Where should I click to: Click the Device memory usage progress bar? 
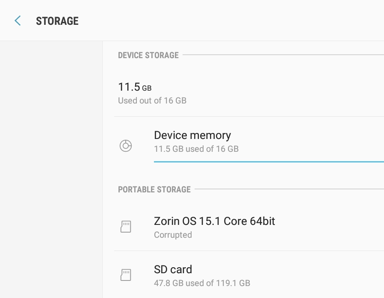[269, 162]
